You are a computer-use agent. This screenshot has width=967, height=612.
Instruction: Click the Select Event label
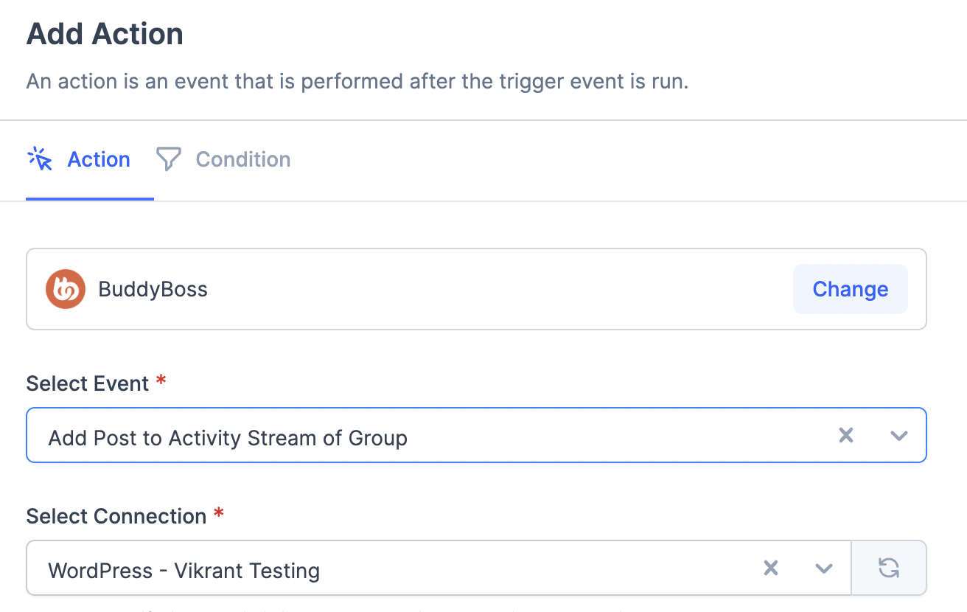click(x=88, y=383)
